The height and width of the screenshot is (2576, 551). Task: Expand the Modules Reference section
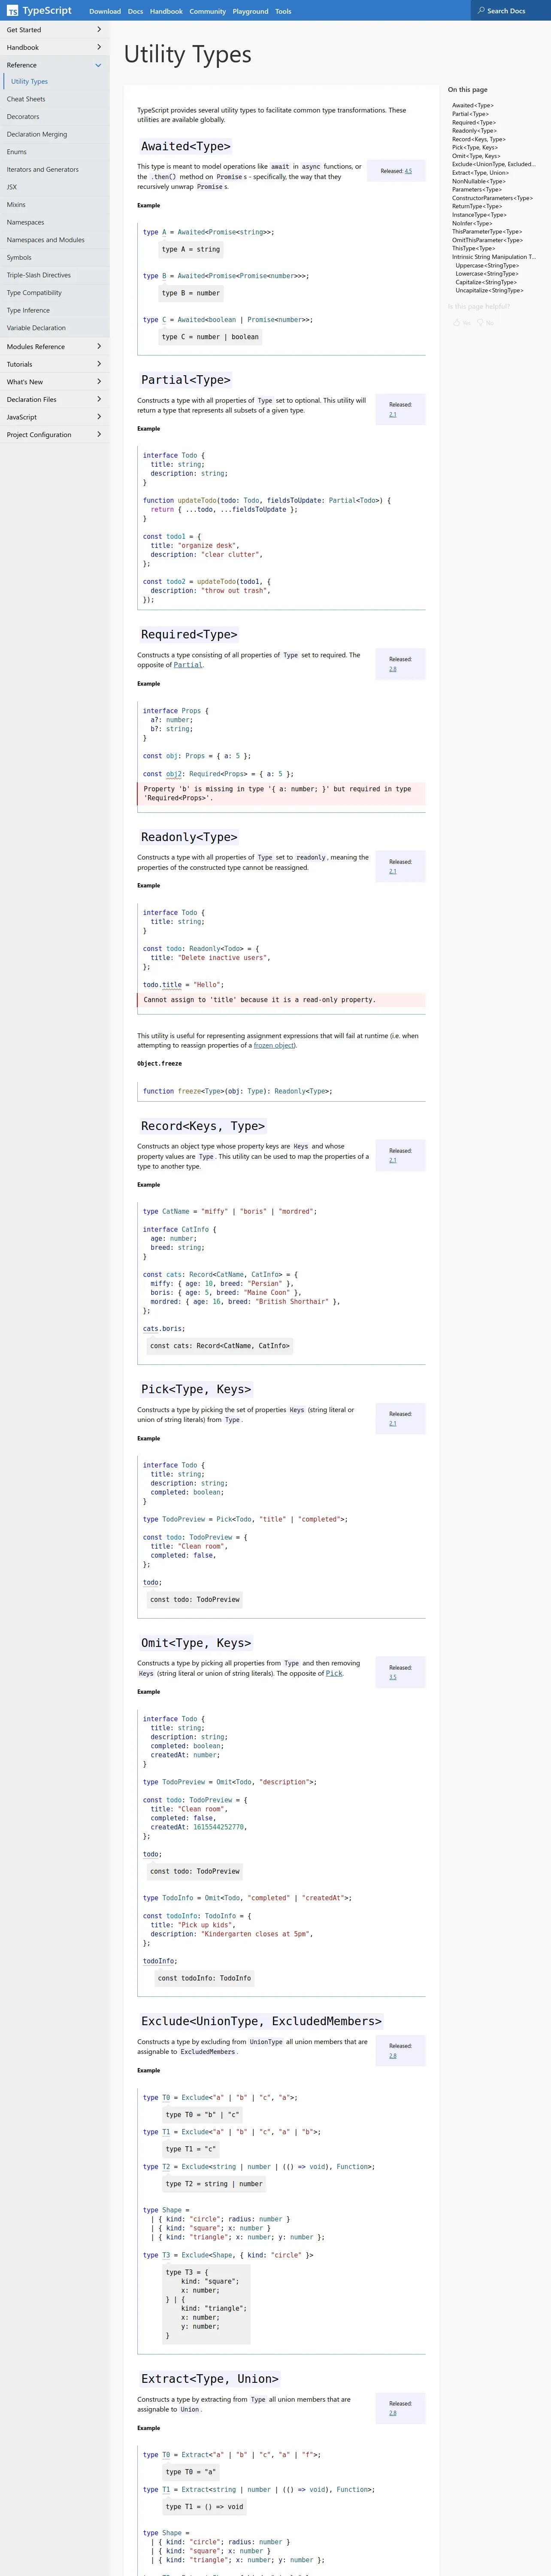point(54,347)
